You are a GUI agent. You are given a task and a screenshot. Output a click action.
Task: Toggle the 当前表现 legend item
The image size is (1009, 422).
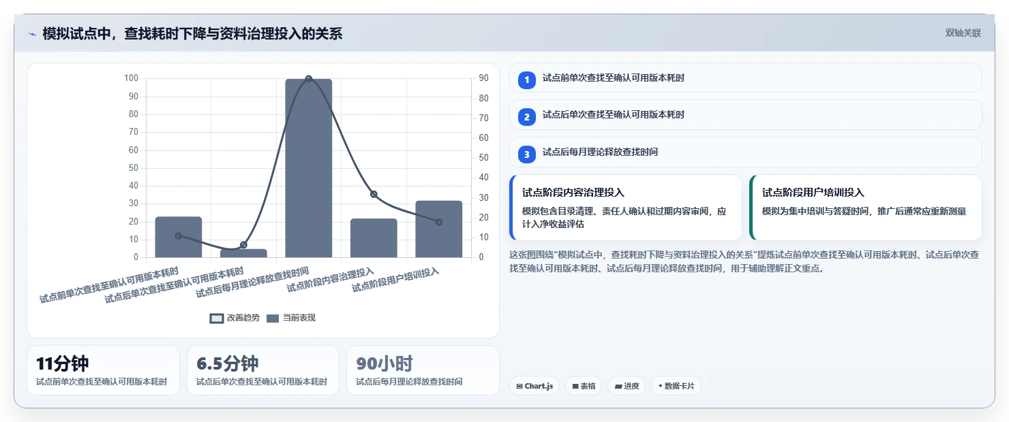pos(291,318)
